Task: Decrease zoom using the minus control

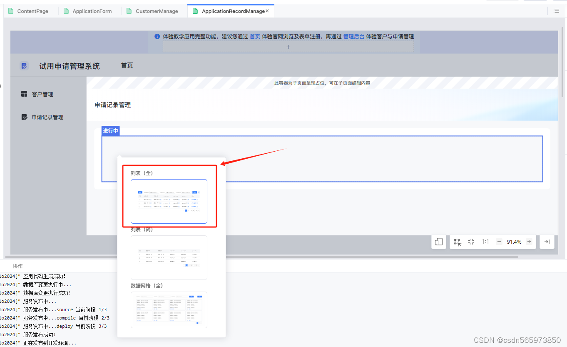Action: pos(499,242)
